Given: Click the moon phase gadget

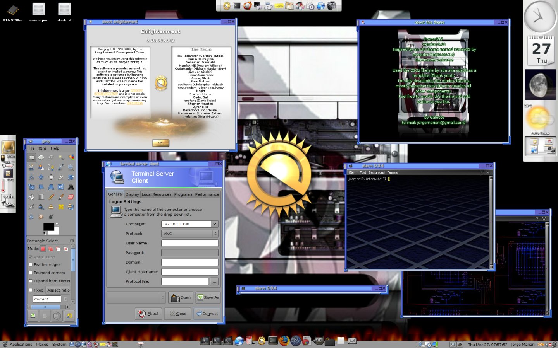Looking at the screenshot, I should [540, 85].
